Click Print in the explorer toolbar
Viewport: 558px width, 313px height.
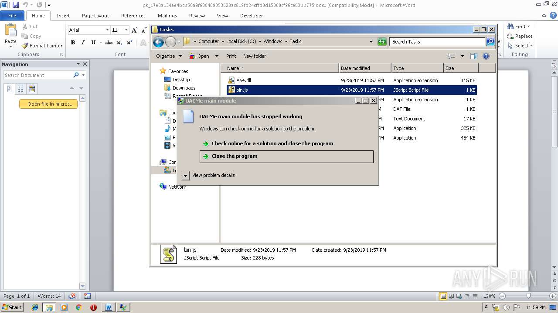(231, 56)
